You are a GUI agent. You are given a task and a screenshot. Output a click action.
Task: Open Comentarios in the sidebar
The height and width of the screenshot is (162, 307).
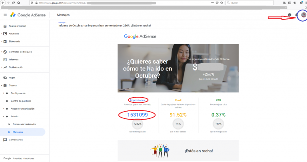(x=16, y=140)
